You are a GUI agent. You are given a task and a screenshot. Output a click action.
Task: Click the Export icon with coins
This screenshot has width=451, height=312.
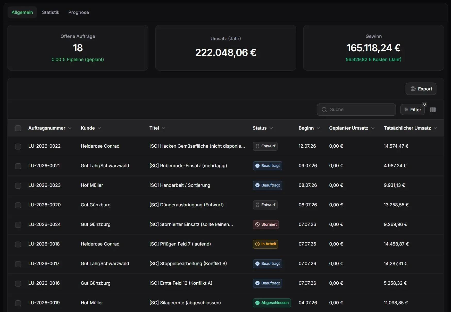click(x=413, y=89)
